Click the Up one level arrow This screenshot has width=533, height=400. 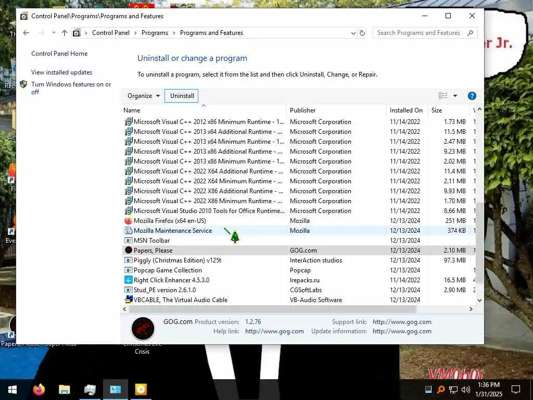click(x=64, y=33)
